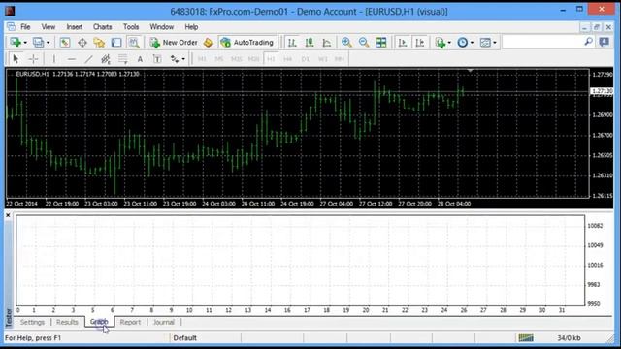
Task: Open the File menu
Action: 25,27
